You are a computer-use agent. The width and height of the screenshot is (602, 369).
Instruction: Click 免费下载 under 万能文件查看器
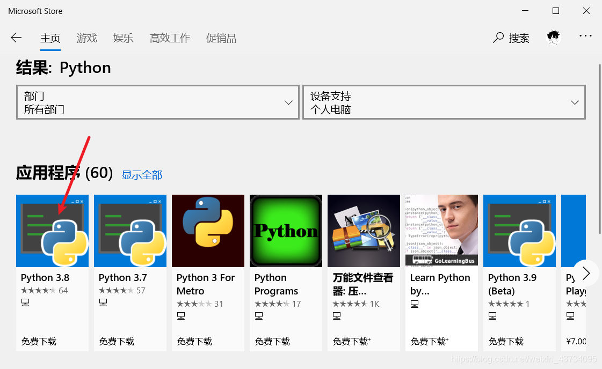352,342
